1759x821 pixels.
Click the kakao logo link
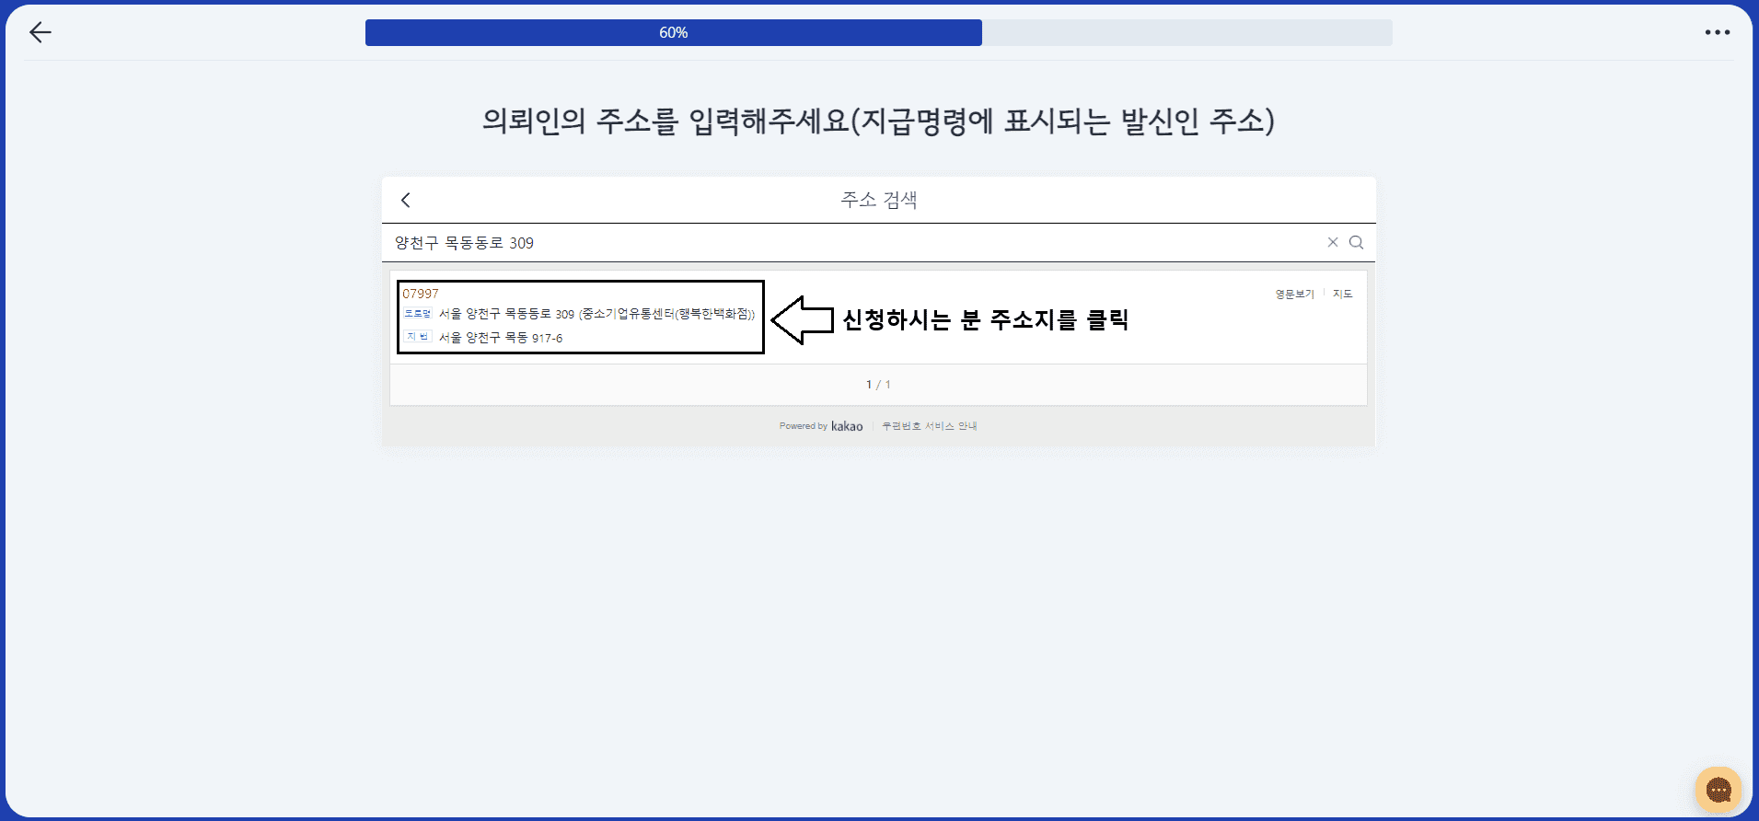click(847, 426)
